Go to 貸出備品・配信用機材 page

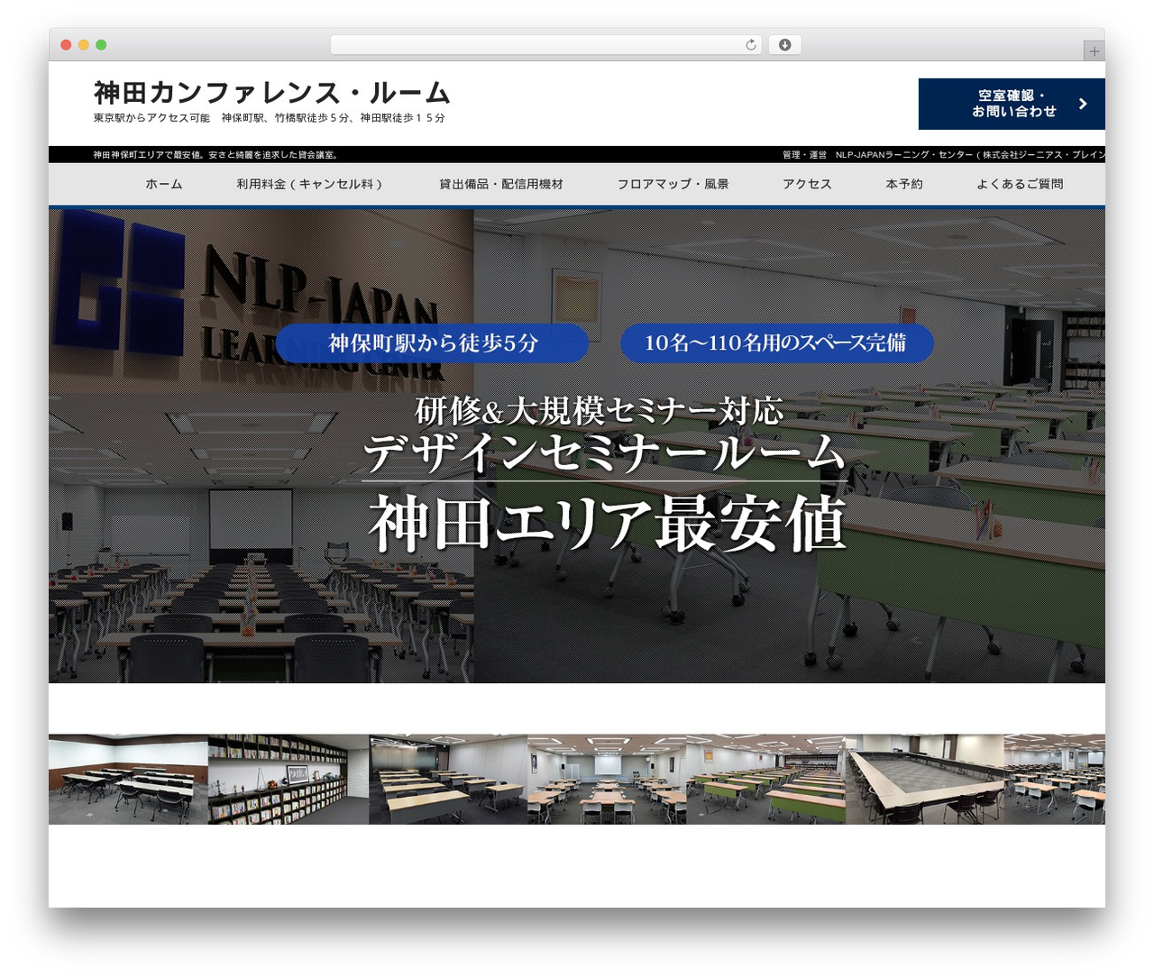(x=501, y=184)
